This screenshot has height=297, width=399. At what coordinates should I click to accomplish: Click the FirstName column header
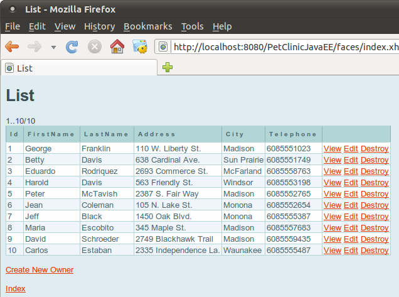click(x=51, y=134)
